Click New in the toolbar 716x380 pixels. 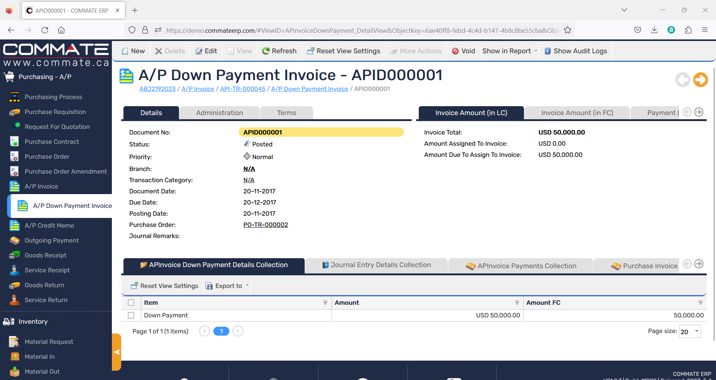click(x=133, y=51)
